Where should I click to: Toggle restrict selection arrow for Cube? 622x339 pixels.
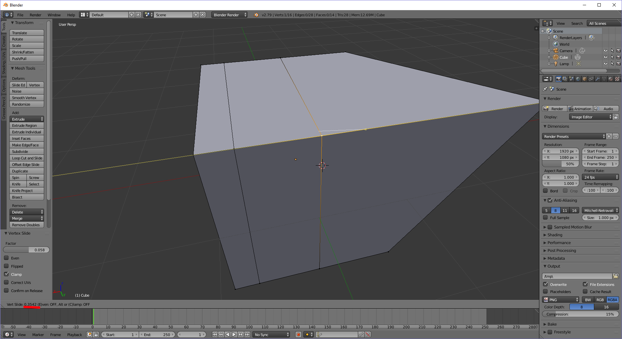(612, 57)
